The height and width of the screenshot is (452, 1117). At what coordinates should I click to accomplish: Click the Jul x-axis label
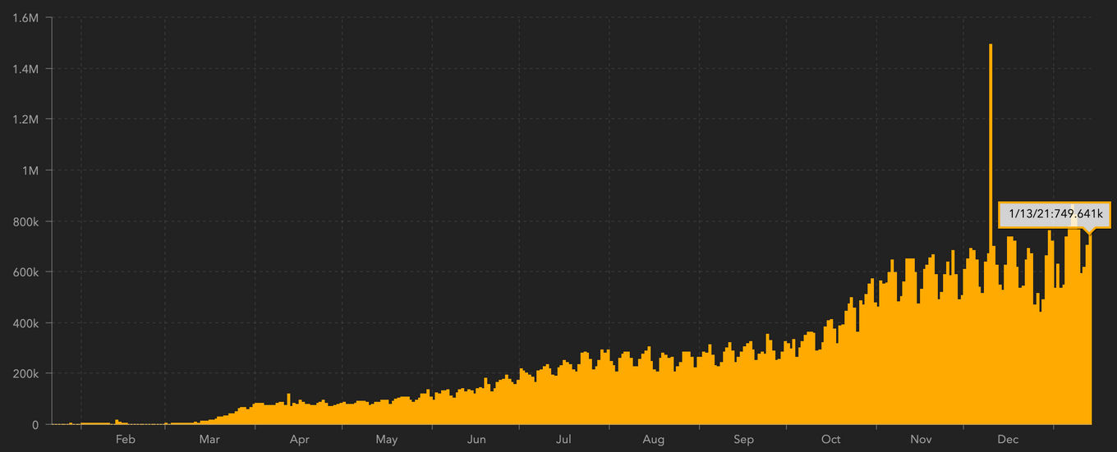pyautogui.click(x=563, y=440)
